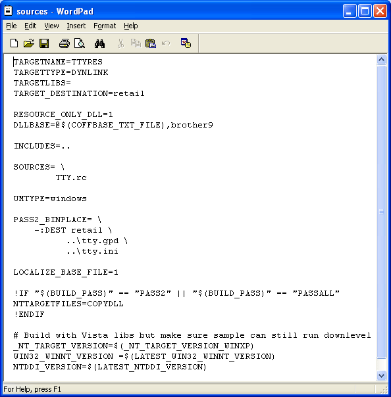The image size is (391, 397).
Task: Click the line PASS2_BINPLACE= \
Action: [x=57, y=220]
